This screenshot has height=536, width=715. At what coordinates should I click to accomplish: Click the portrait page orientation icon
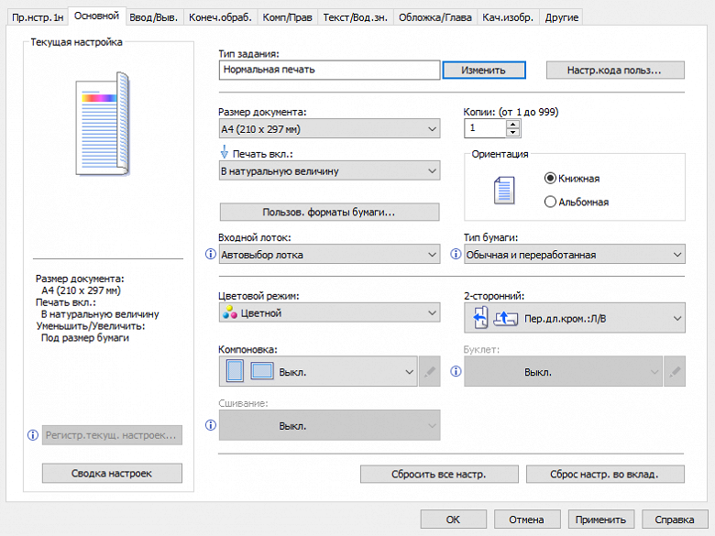coord(505,191)
